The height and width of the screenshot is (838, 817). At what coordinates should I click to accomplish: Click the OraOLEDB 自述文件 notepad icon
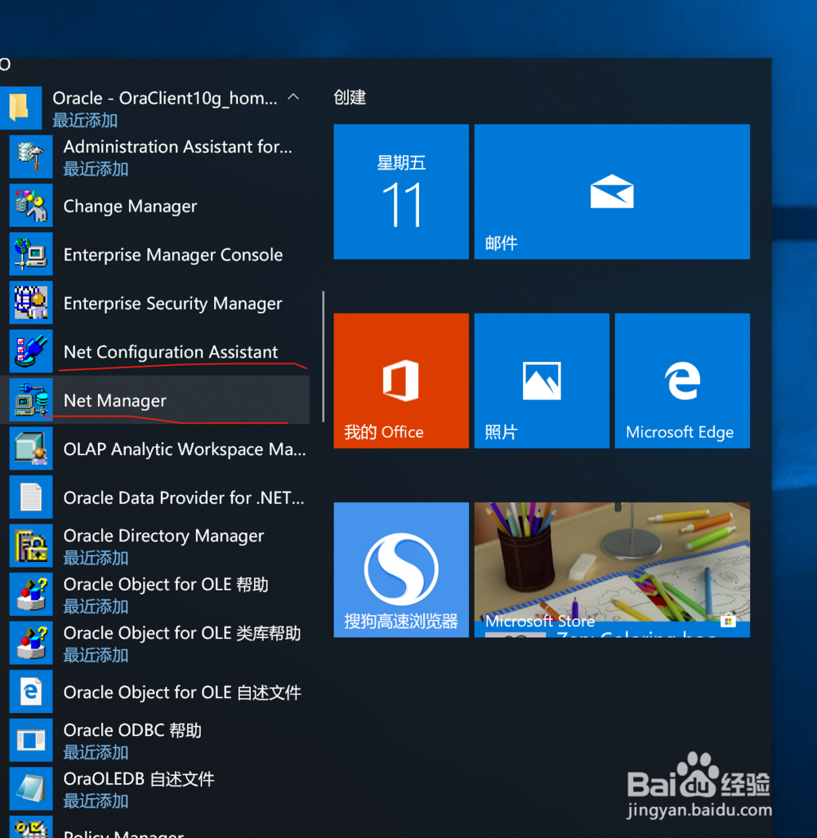(31, 789)
